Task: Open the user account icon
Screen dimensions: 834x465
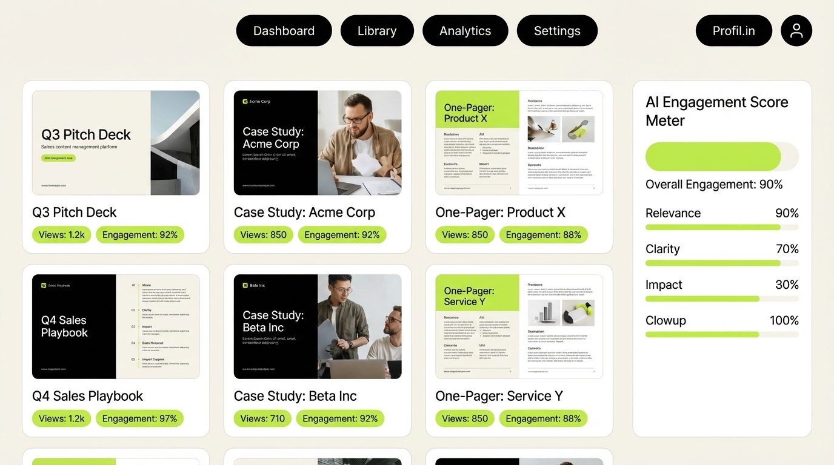Action: pyautogui.click(x=796, y=30)
